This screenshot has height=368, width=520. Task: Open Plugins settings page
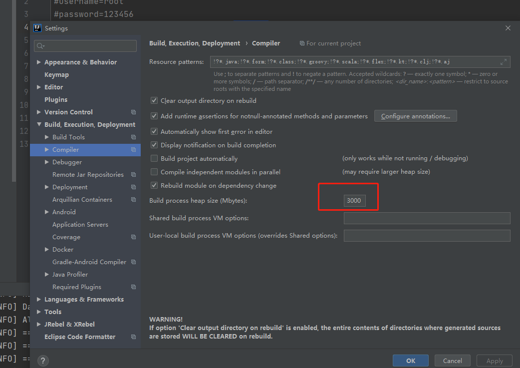[56, 99]
